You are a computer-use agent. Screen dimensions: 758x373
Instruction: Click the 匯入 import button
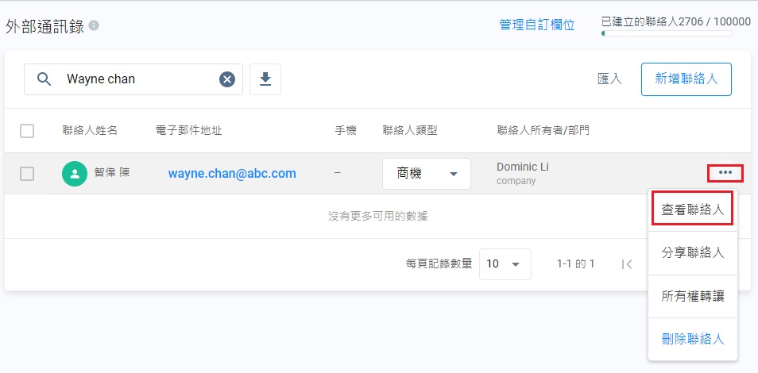coord(609,79)
